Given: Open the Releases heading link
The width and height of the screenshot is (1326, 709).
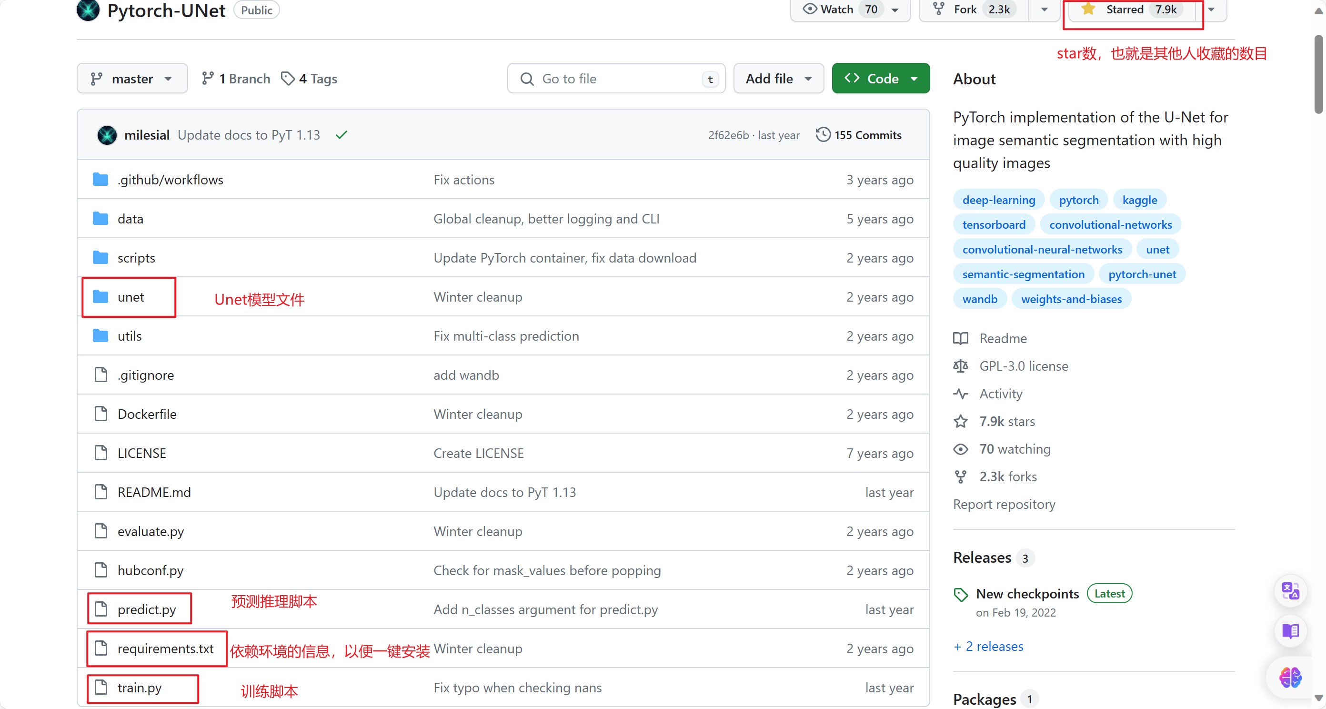Looking at the screenshot, I should pos(982,557).
